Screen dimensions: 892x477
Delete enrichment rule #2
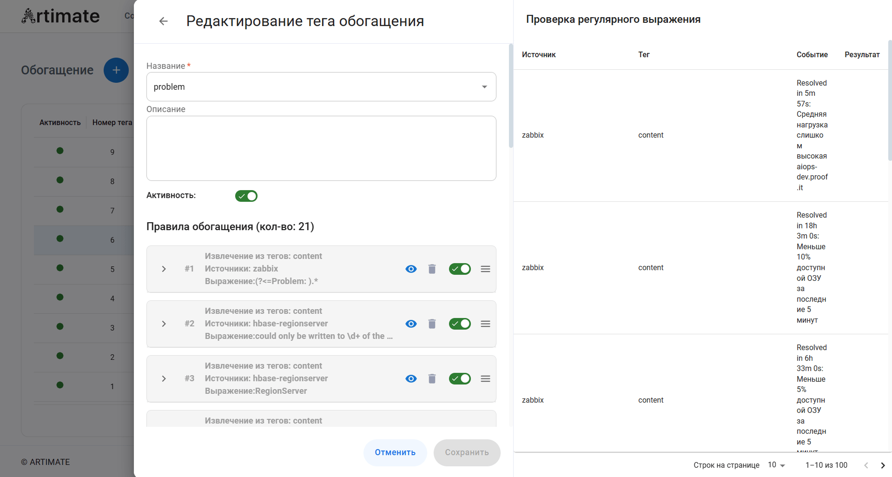(x=432, y=324)
